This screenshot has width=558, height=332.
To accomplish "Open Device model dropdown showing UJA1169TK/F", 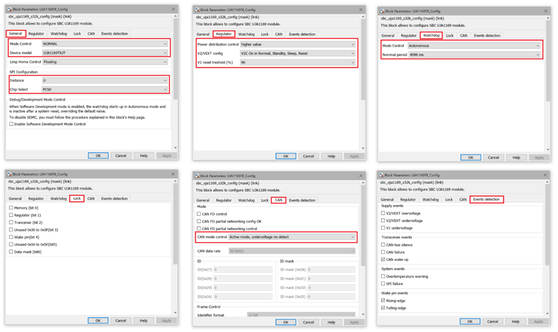I will [x=105, y=53].
